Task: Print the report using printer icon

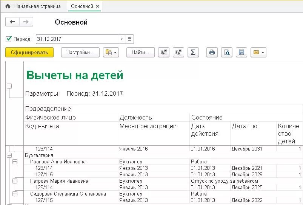Action: [212, 52]
